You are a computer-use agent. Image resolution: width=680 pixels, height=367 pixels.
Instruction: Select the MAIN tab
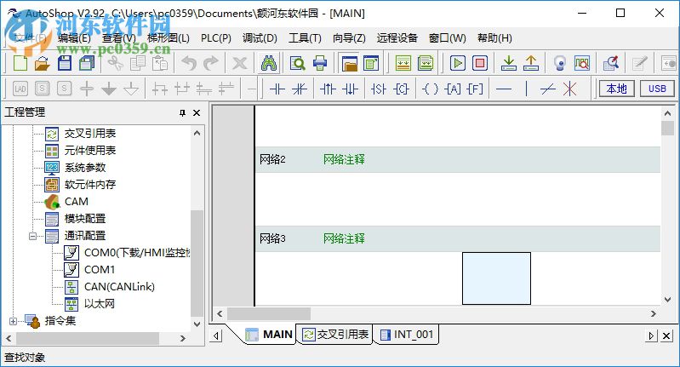click(269, 335)
